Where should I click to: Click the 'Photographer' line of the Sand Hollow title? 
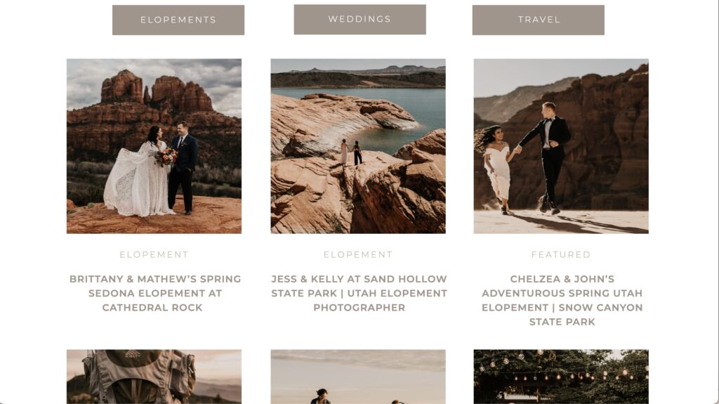(x=359, y=308)
